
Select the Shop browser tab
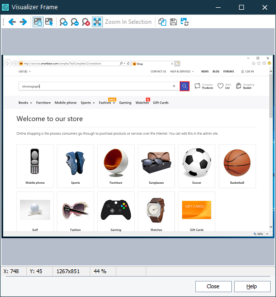pyautogui.click(x=153, y=64)
